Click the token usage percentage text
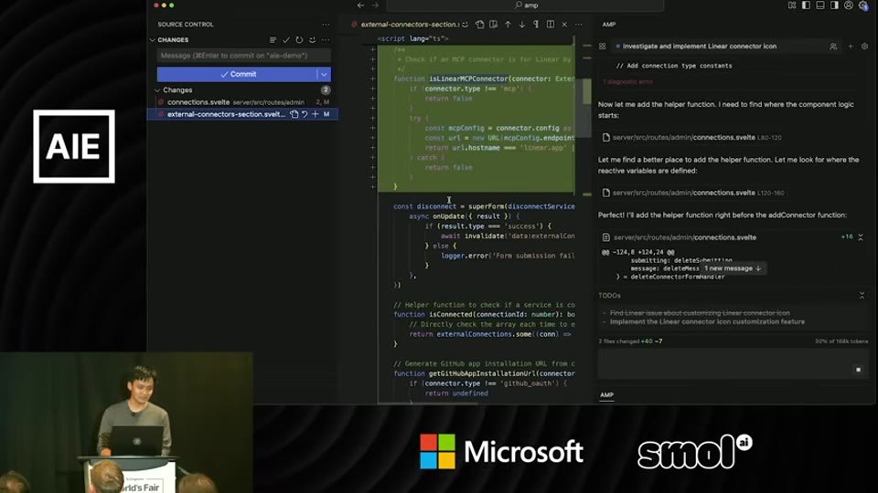This screenshot has height=493, width=878. pos(841,341)
